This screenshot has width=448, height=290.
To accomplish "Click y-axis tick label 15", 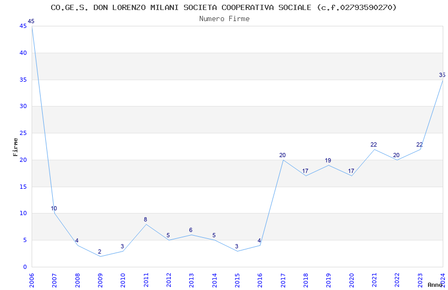I will tap(23, 187).
